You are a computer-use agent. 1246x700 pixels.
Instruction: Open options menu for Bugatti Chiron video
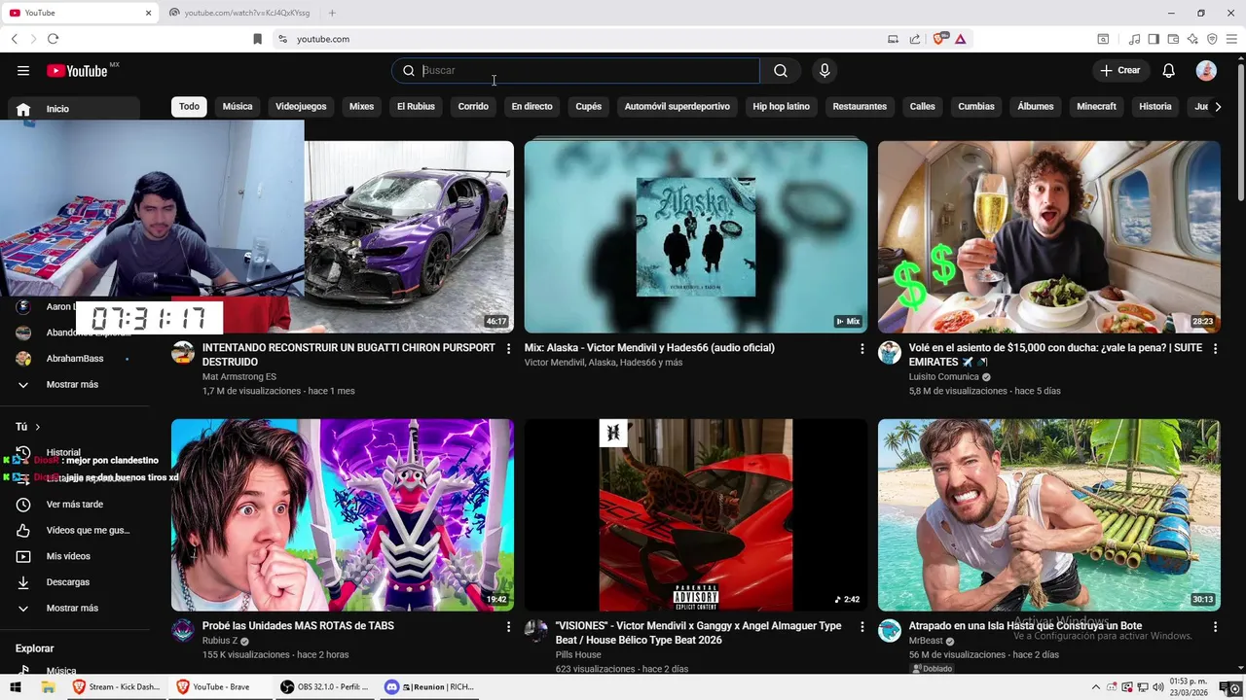508,348
